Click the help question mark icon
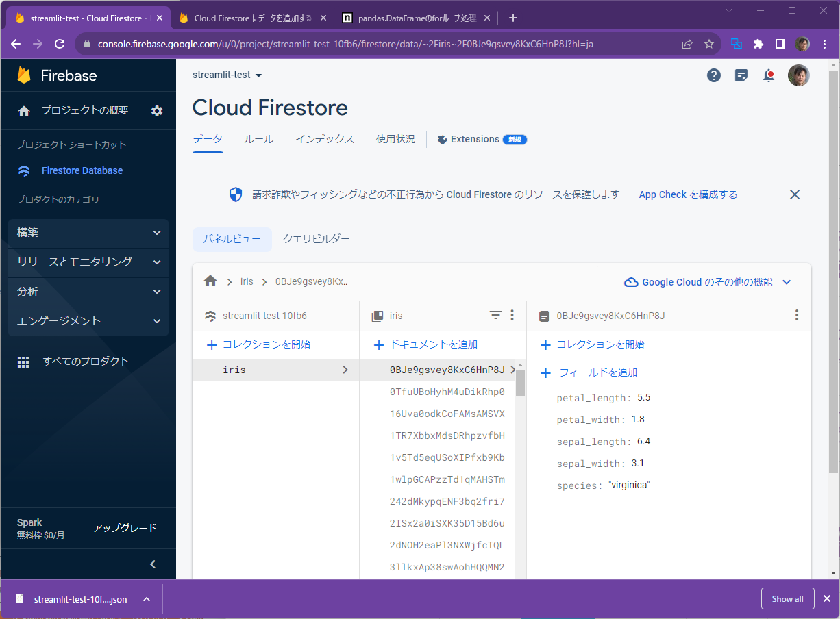 pos(713,75)
